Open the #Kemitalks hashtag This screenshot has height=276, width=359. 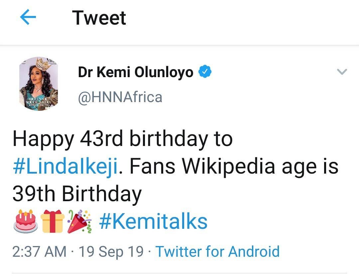(153, 222)
